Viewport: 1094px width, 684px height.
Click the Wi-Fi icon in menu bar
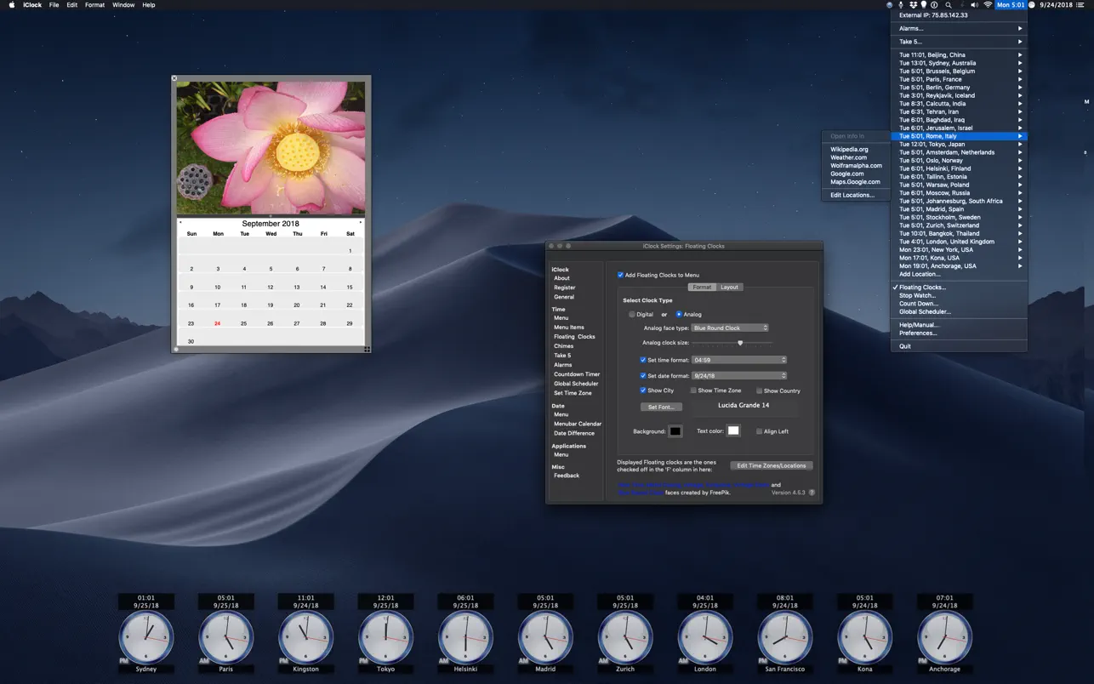click(988, 5)
